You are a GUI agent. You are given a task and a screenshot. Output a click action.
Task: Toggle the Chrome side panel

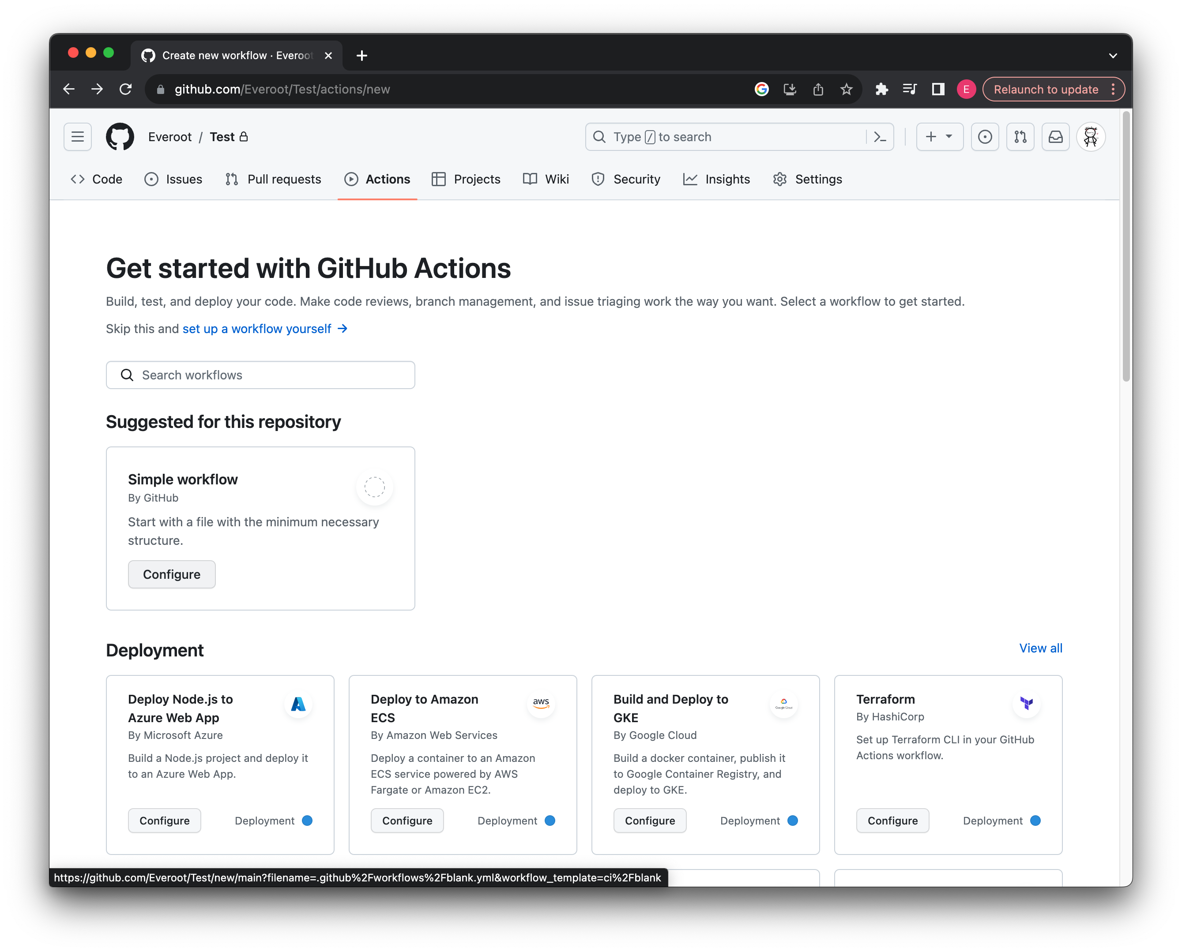pyautogui.click(x=938, y=90)
